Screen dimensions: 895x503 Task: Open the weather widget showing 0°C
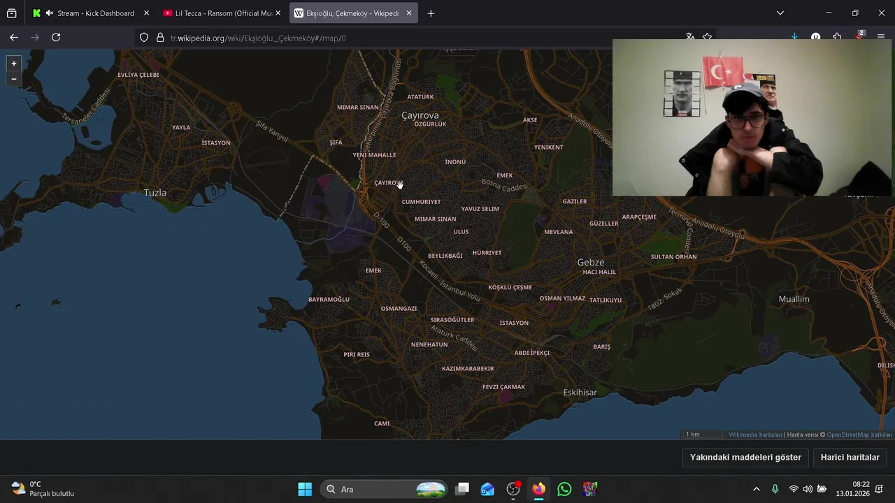[43, 489]
